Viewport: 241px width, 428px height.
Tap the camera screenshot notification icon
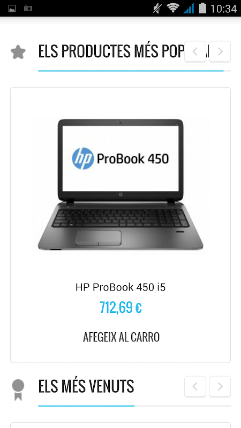click(x=28, y=9)
